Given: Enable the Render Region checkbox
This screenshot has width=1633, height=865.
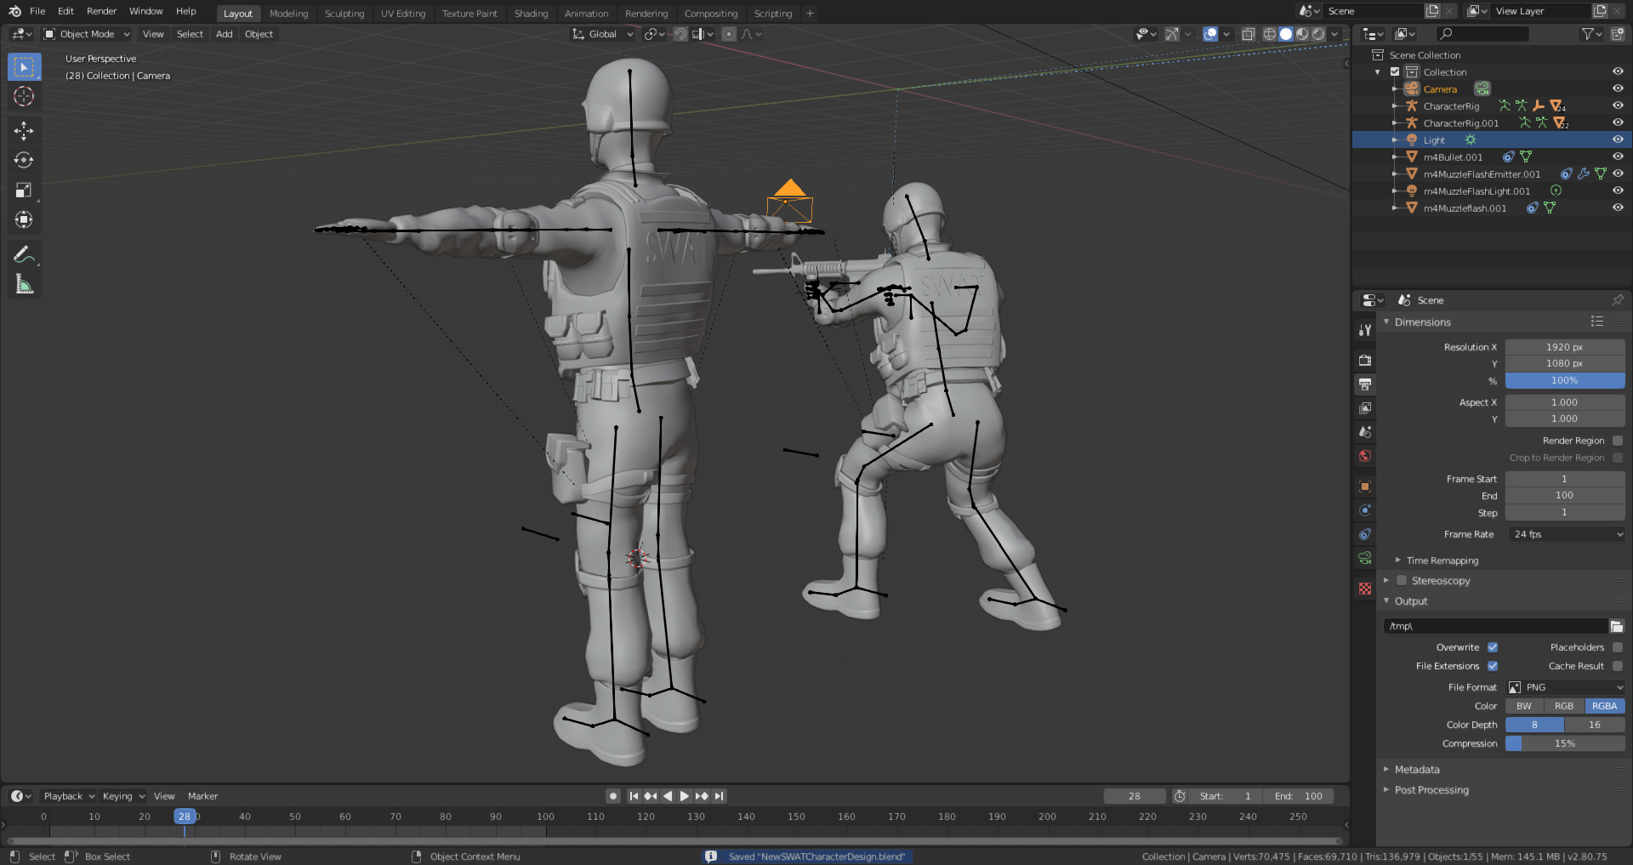Looking at the screenshot, I should point(1619,441).
